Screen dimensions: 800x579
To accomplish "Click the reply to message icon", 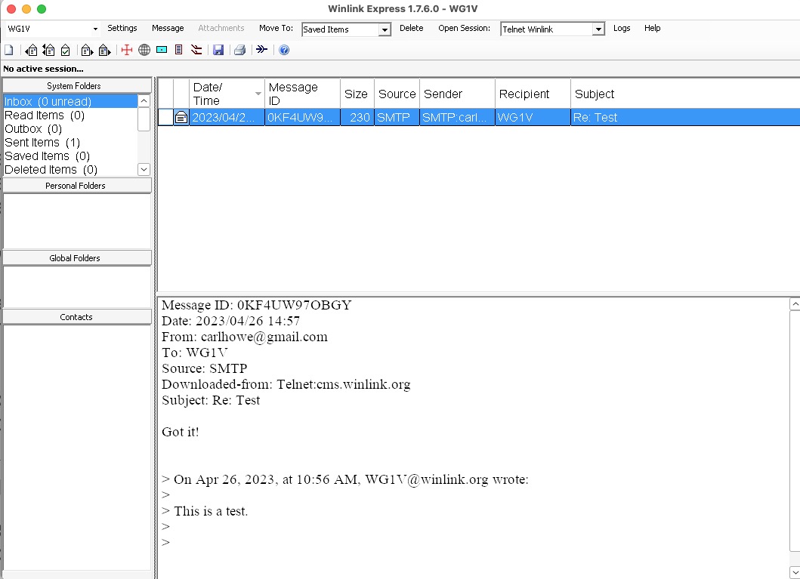I will tap(31, 51).
